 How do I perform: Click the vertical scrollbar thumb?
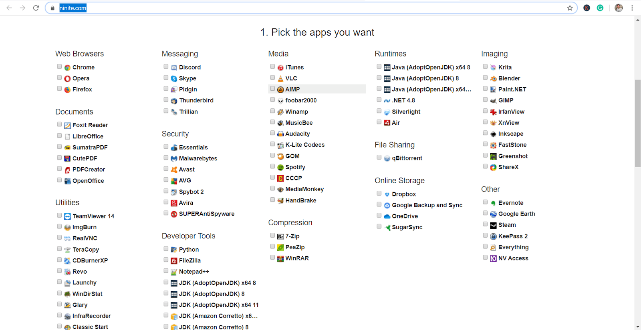coord(638,123)
